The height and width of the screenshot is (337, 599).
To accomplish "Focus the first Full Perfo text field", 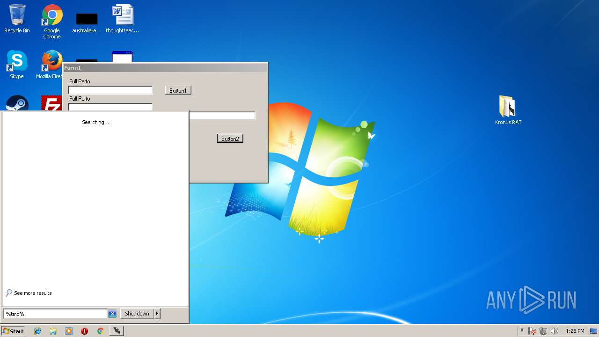I will click(x=110, y=90).
